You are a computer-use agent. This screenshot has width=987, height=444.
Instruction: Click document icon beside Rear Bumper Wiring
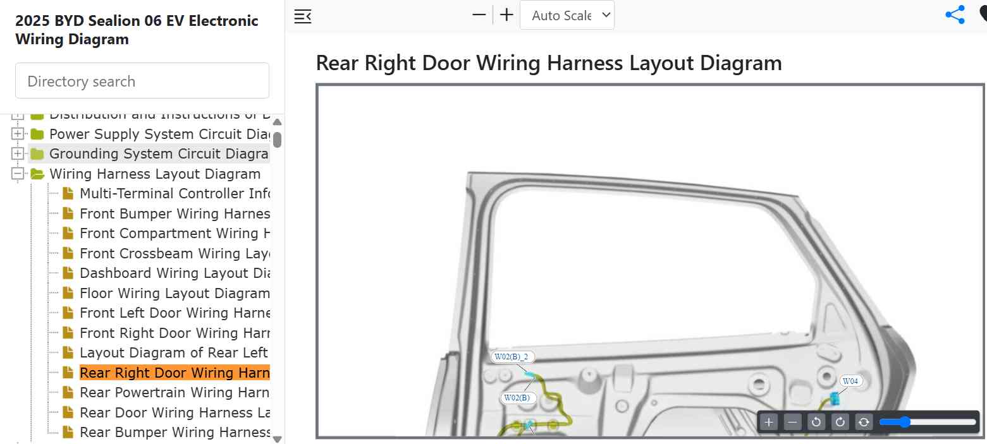tap(68, 432)
